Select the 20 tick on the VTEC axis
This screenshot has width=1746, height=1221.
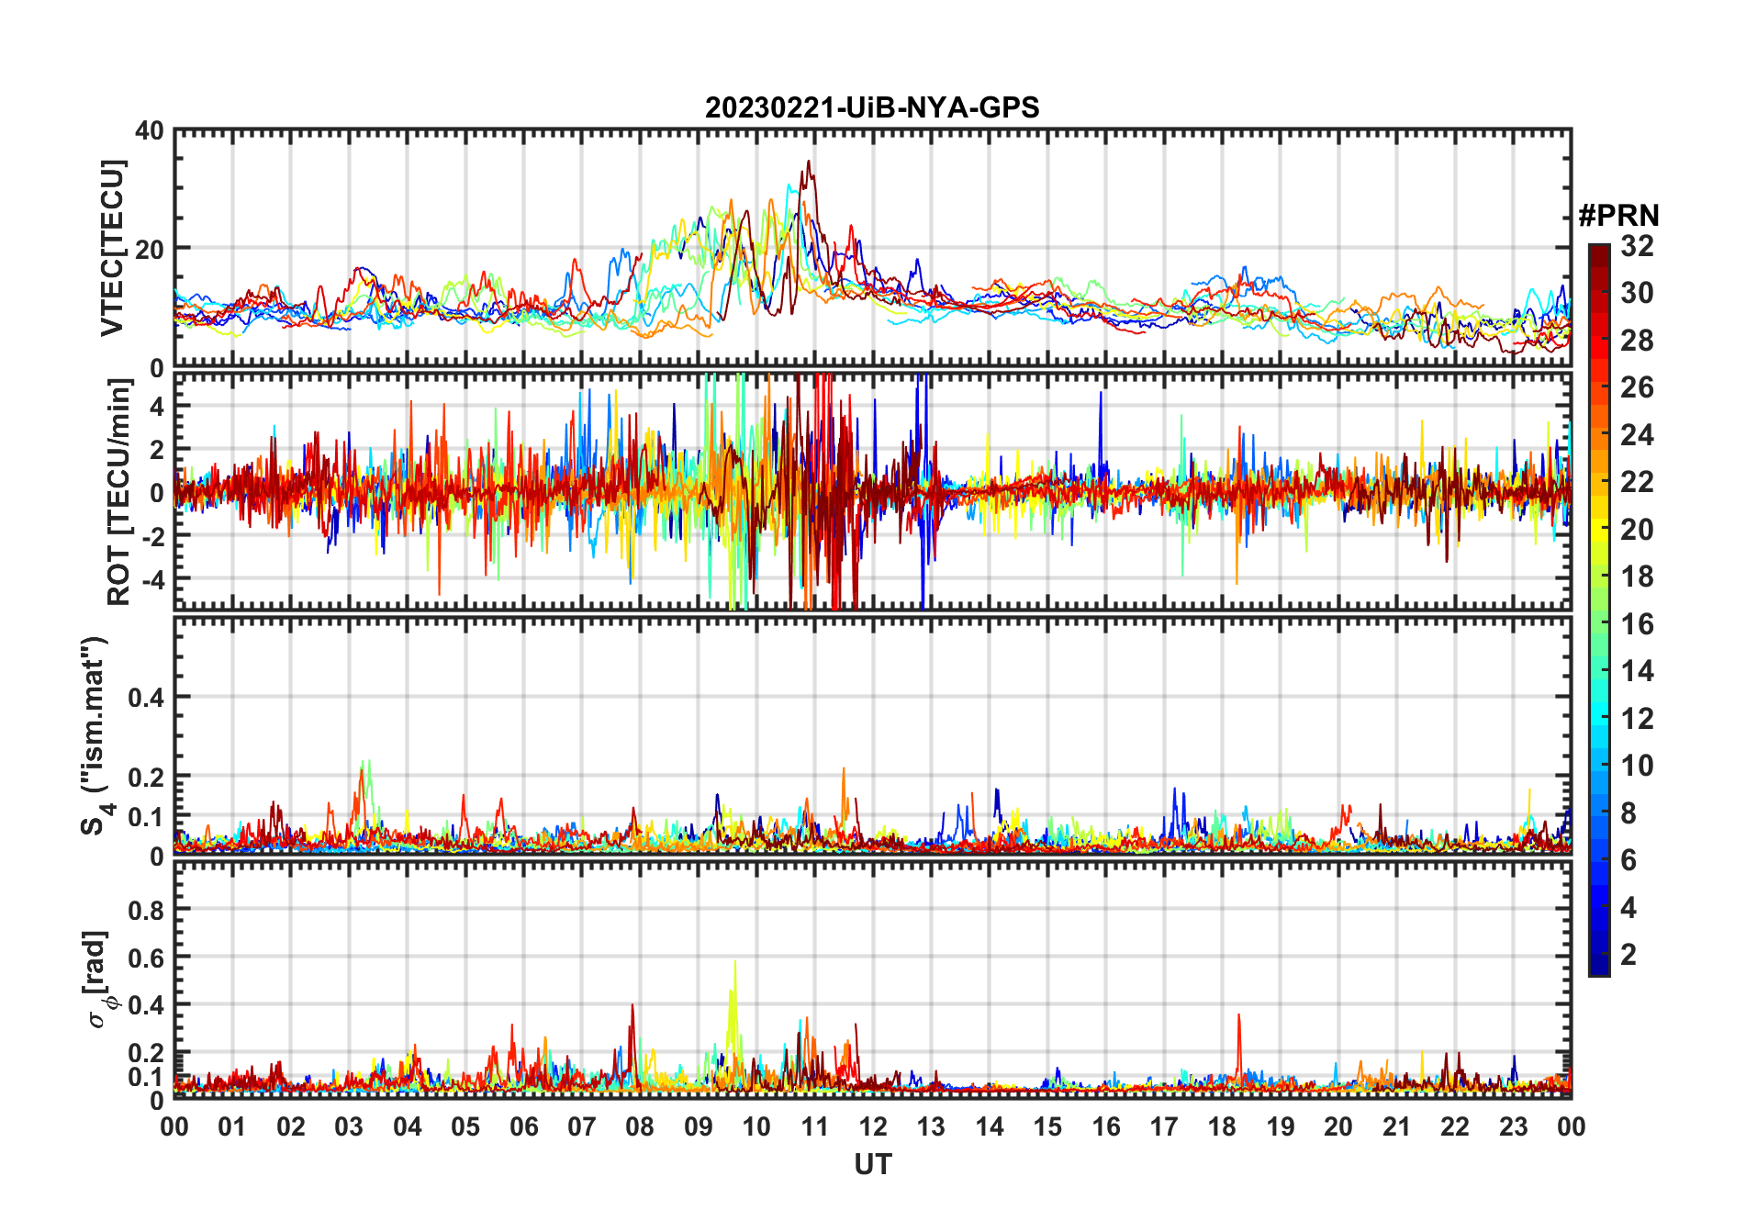coord(149,249)
